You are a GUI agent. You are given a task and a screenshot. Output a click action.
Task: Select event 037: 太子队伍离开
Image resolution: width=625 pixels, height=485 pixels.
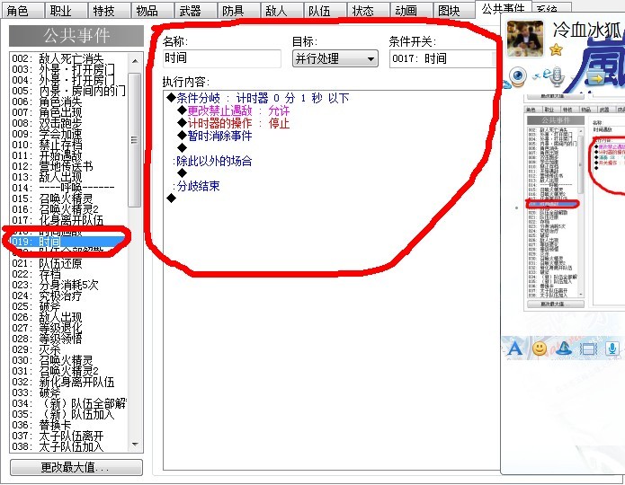point(69,436)
